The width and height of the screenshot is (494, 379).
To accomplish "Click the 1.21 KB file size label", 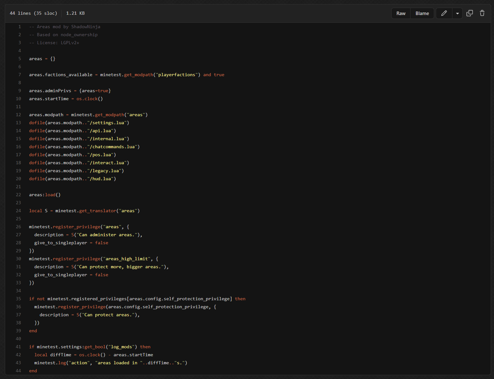I will 75,13.
